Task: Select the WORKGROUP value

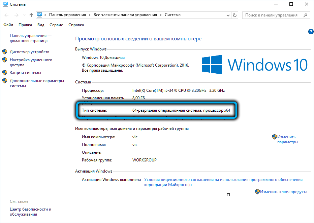Action: click(145, 160)
